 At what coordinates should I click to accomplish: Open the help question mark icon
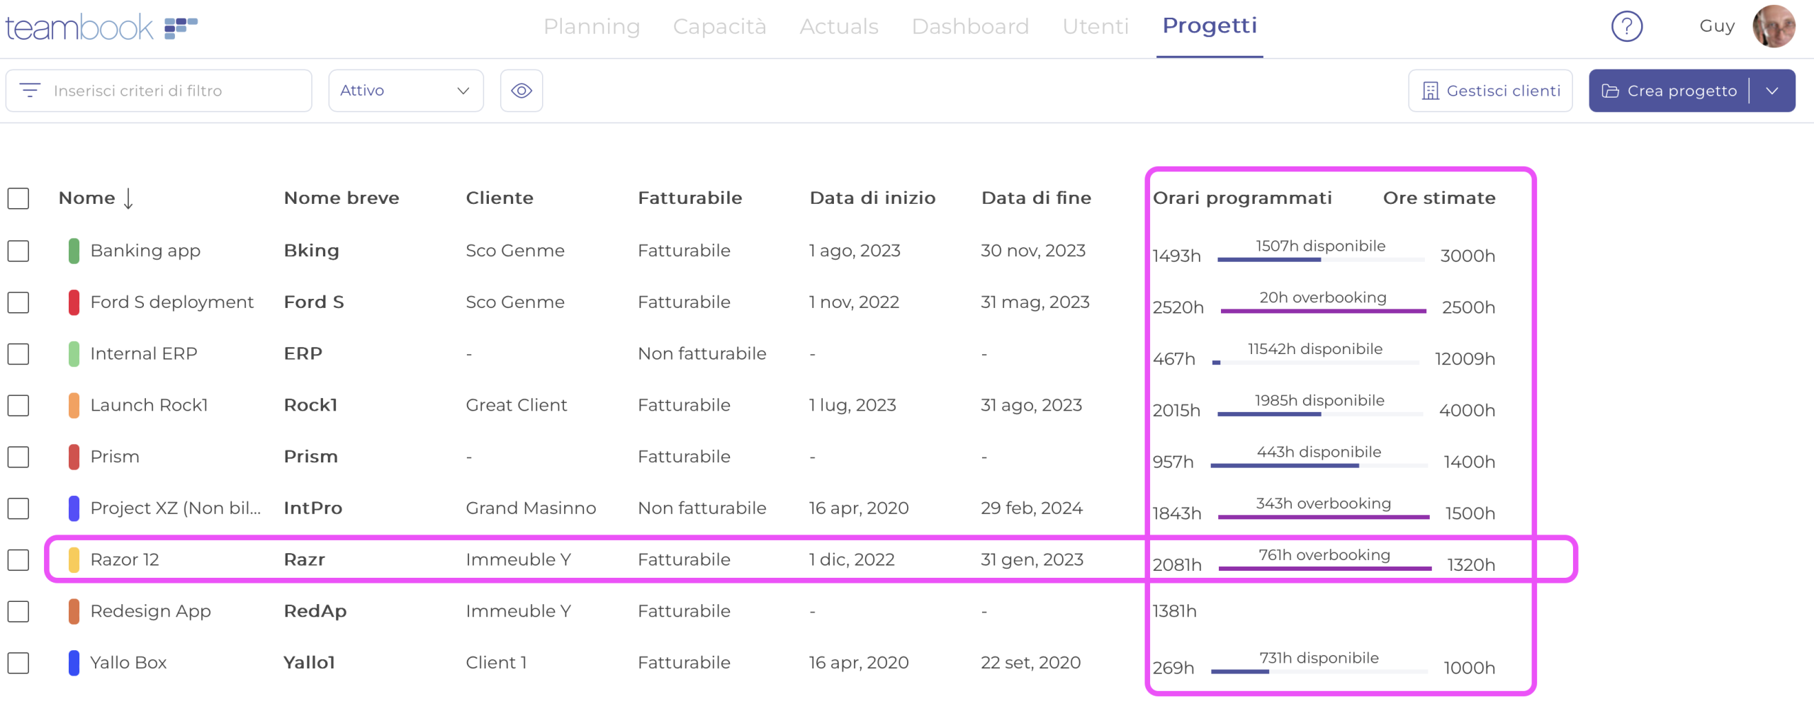[1627, 26]
